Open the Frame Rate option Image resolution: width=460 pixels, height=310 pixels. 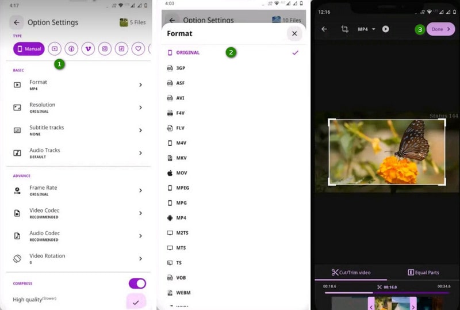pos(78,190)
